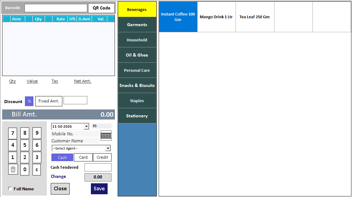Viewport: 352px width, 197px height.
Task: Open the Oil & Ghee category
Action: (x=137, y=55)
